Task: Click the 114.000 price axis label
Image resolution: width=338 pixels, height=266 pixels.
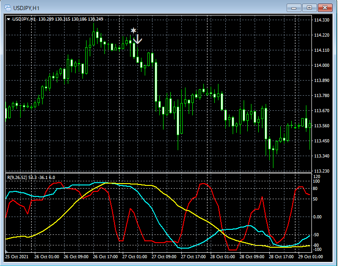Action: 322,65
